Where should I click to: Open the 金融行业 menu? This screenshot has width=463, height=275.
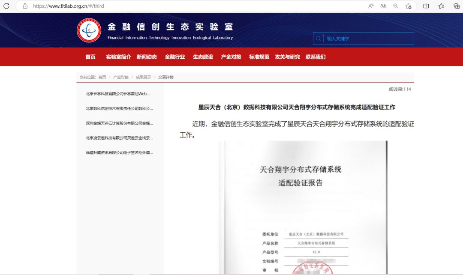point(175,57)
